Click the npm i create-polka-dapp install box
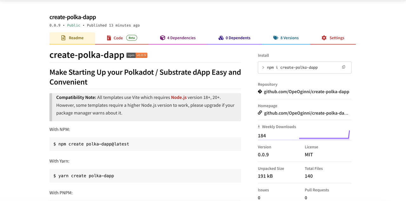Viewport: 406px width, 201px height. pos(304,67)
